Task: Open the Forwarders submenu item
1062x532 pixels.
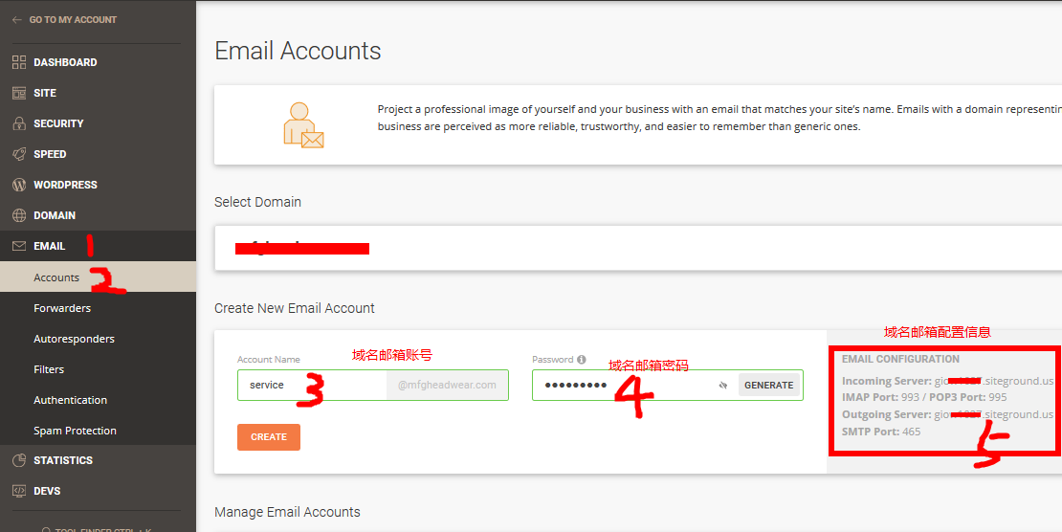Action: [x=62, y=308]
